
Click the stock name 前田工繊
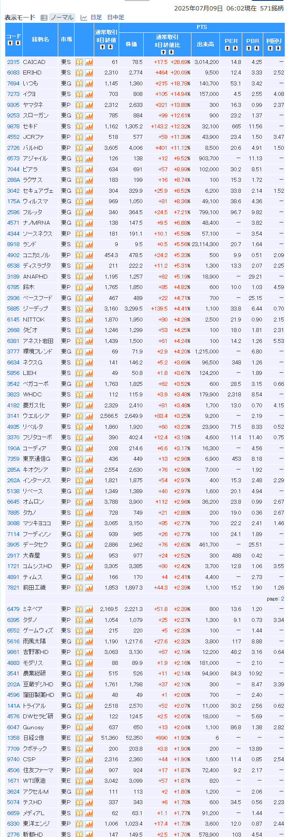34,588
